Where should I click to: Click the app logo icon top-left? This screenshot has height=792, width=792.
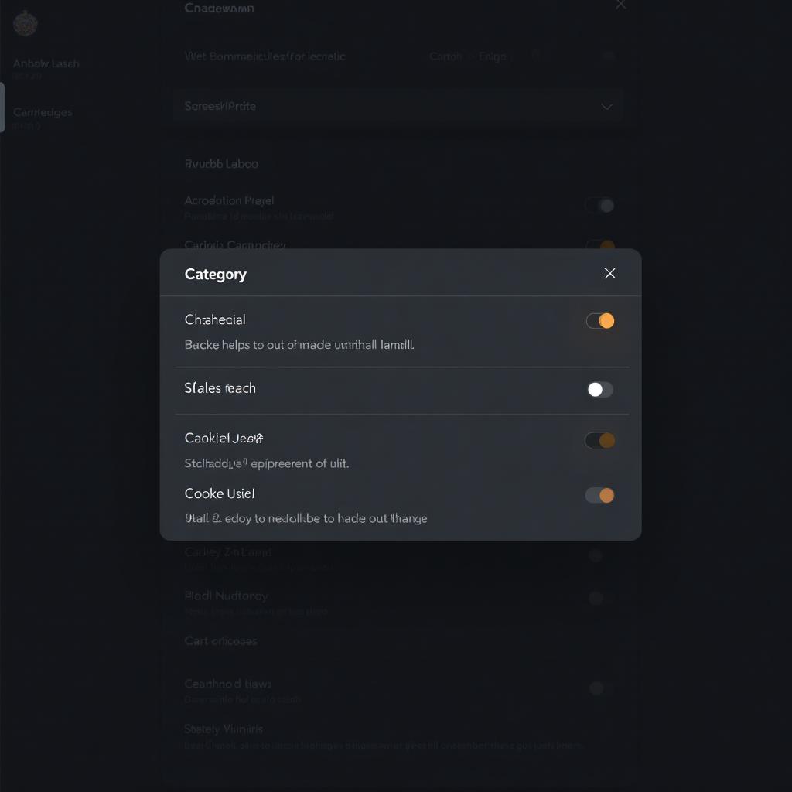pos(25,23)
